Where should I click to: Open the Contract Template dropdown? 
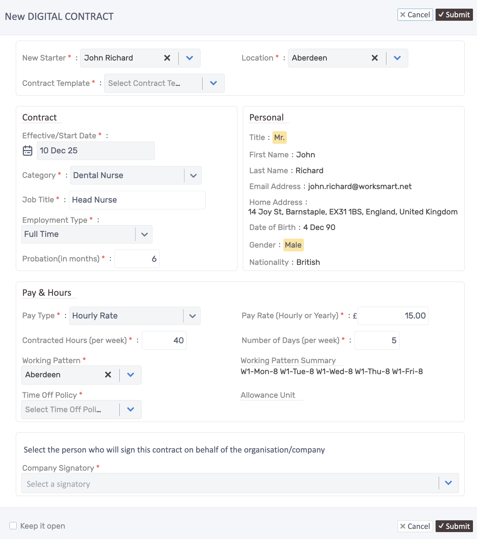click(213, 83)
